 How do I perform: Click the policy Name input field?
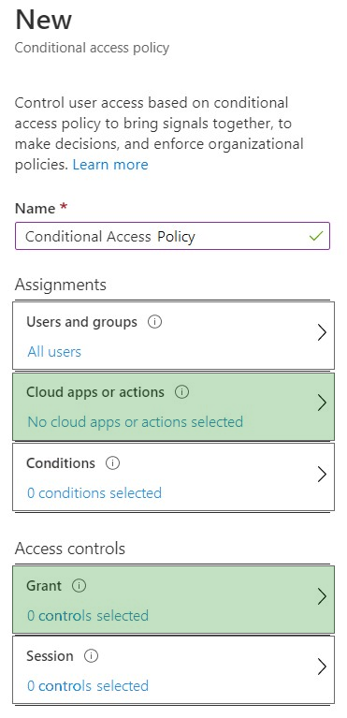click(172, 236)
